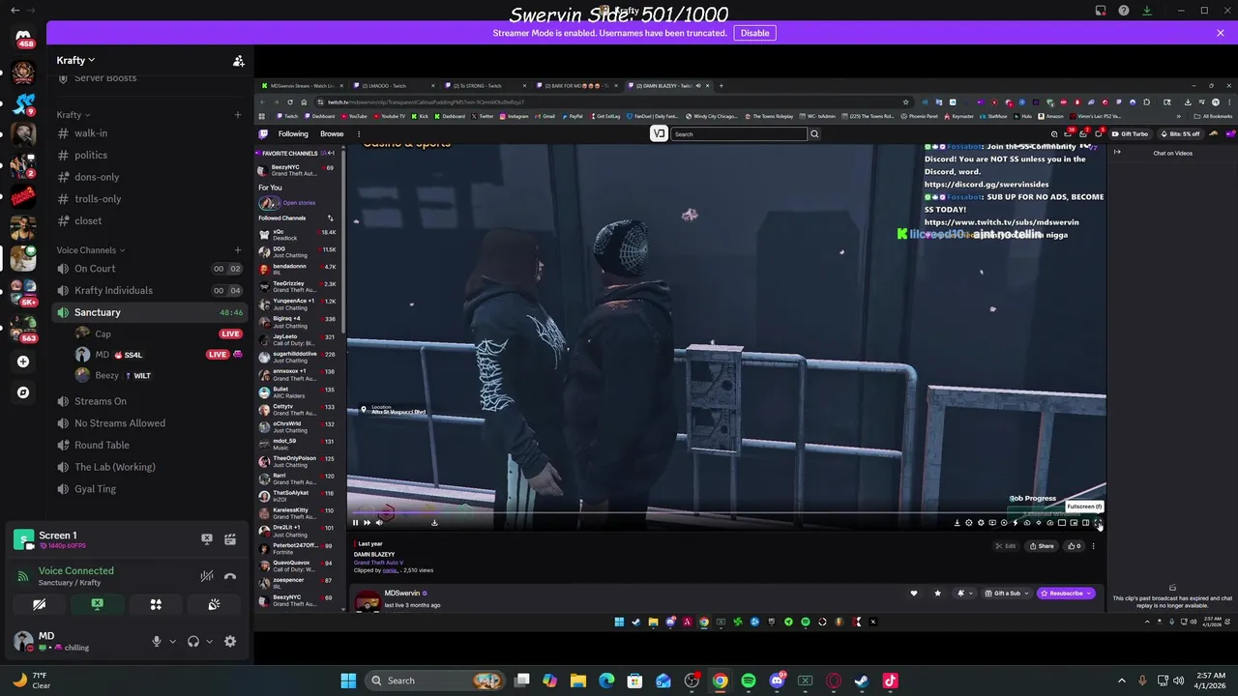
Task: Click the Add a Server plus icon
Action: [23, 362]
